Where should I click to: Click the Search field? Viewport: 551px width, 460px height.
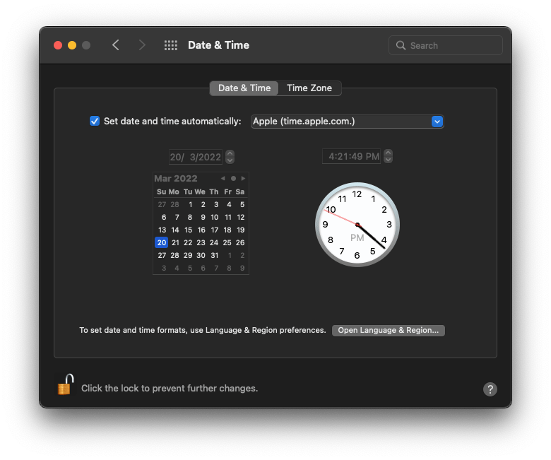445,45
